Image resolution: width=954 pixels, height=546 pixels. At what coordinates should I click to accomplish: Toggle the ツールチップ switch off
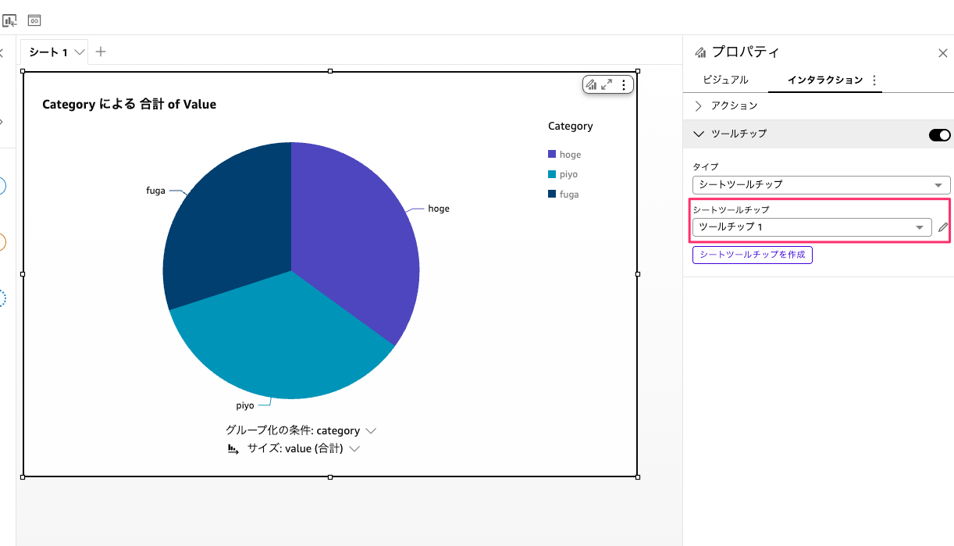(939, 135)
